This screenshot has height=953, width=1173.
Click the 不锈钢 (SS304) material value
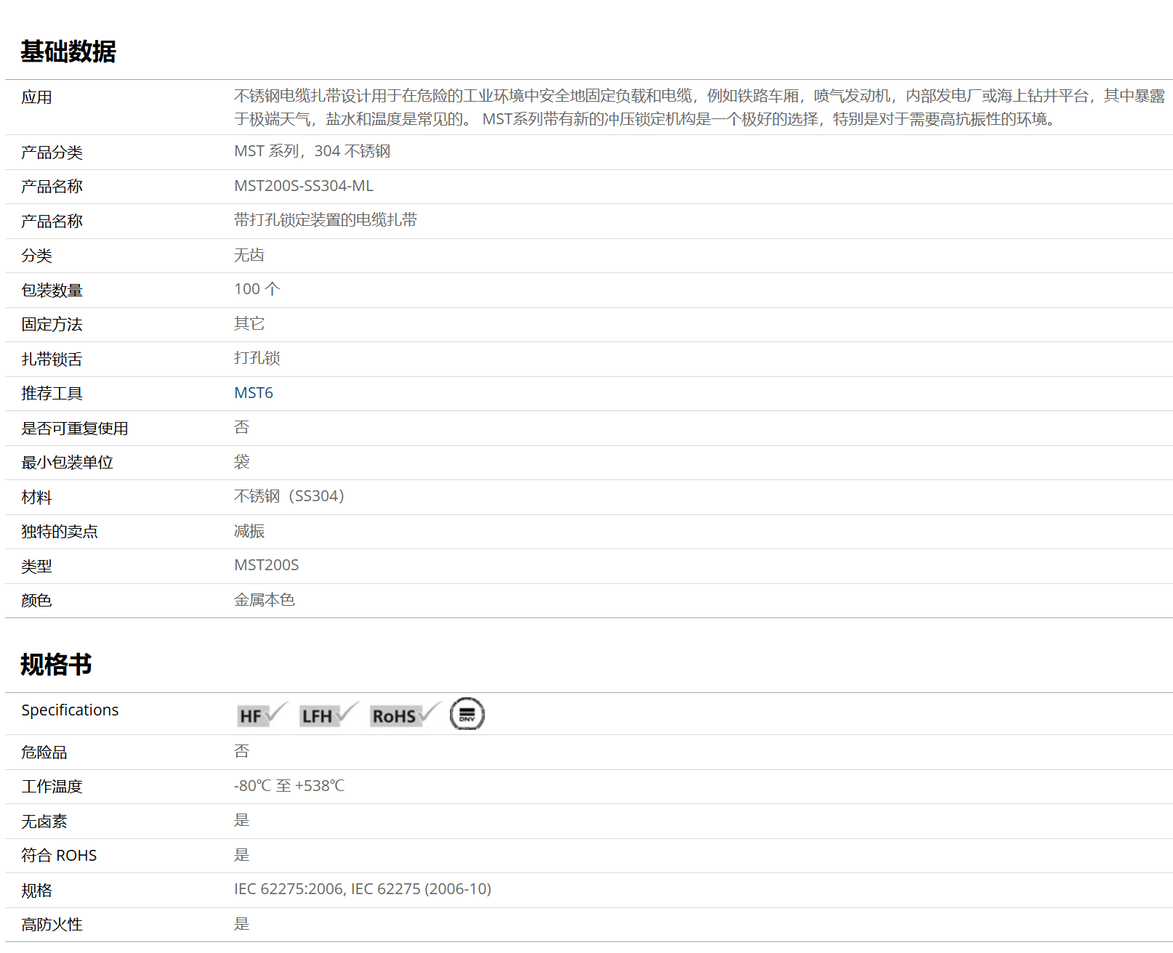point(289,496)
